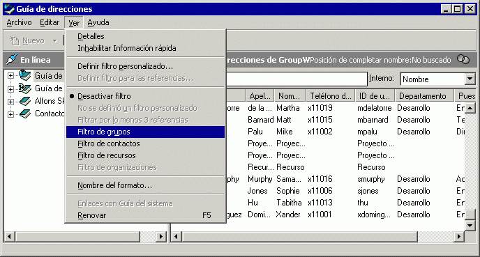The width and height of the screenshot is (480, 257).
Task: Select the Barnard surname cell
Action: click(260, 120)
